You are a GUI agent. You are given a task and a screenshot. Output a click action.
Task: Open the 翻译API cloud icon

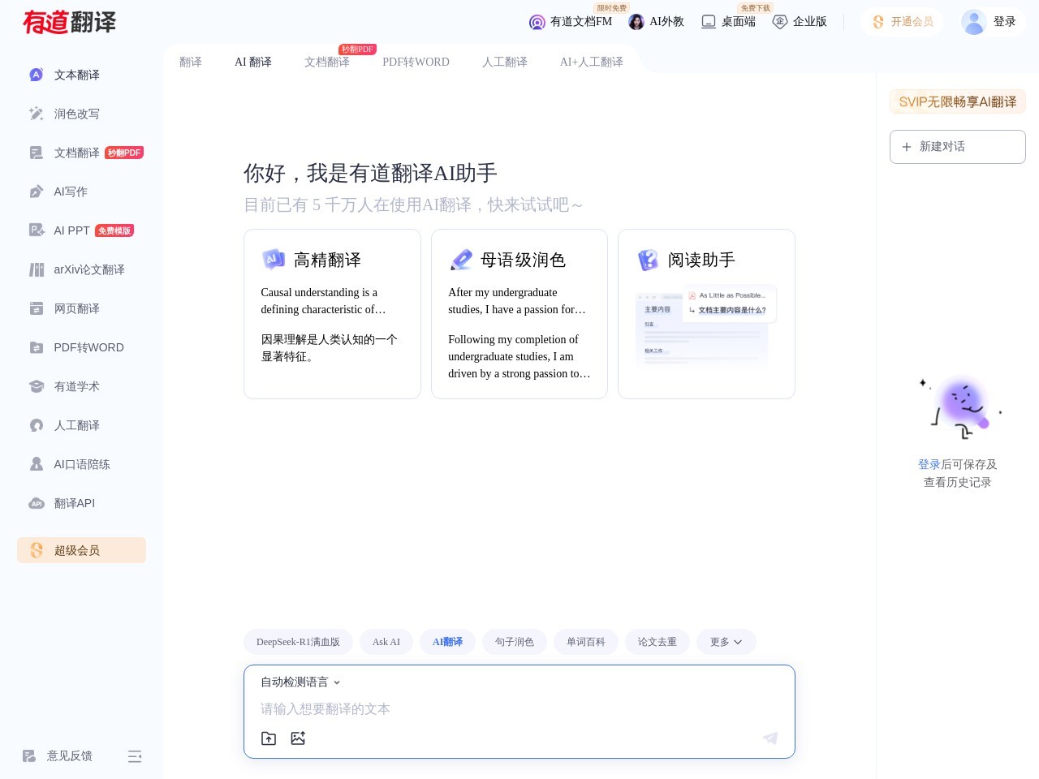click(x=37, y=503)
